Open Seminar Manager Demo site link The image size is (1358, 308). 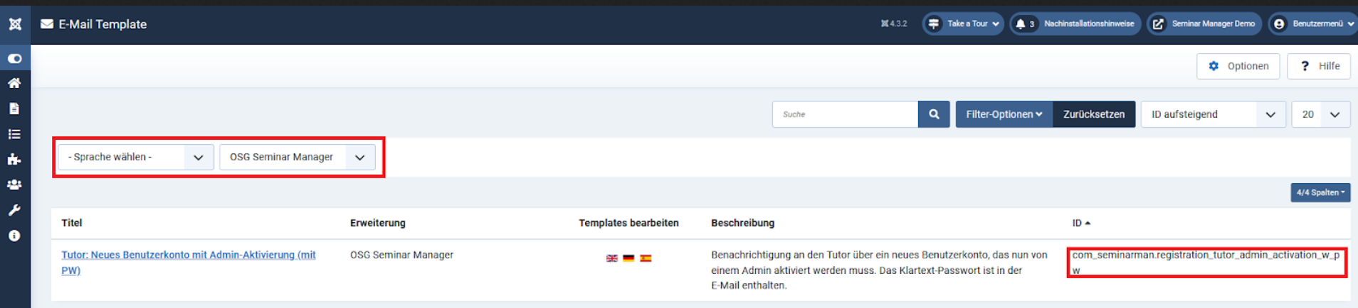pyautogui.click(x=1204, y=23)
